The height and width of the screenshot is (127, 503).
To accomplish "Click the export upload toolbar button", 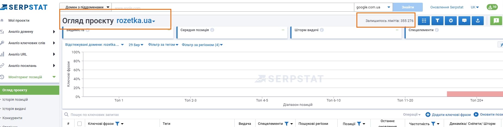I will [x=478, y=21].
